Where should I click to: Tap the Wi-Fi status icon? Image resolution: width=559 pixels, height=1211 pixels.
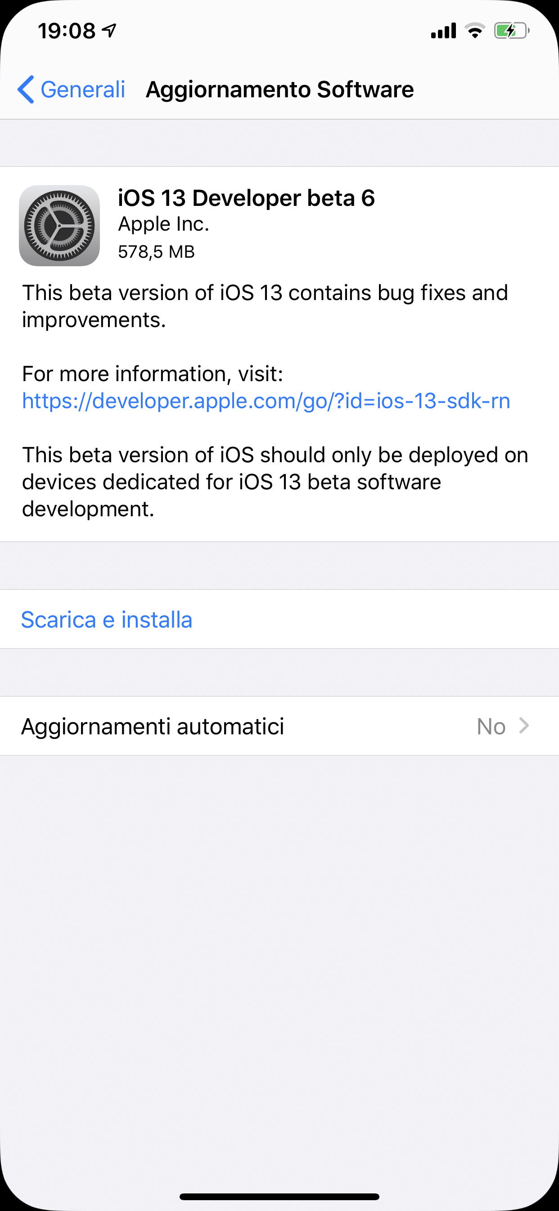coord(475,31)
